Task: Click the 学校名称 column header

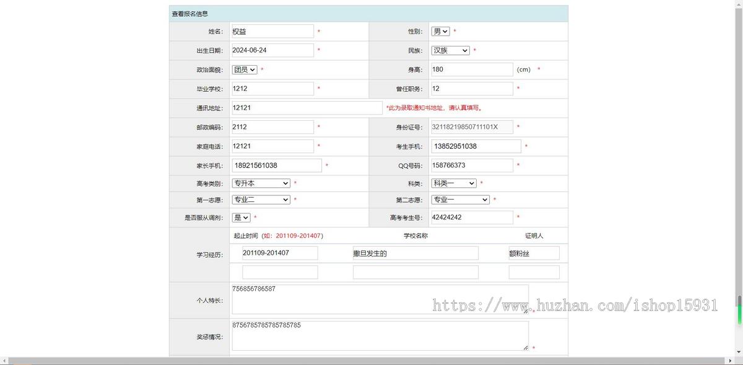Action: (x=415, y=236)
